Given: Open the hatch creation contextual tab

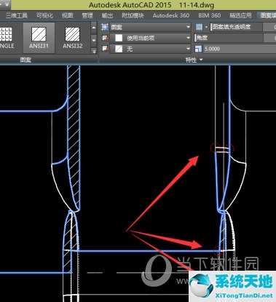Looking at the screenshot, I should [267, 15].
